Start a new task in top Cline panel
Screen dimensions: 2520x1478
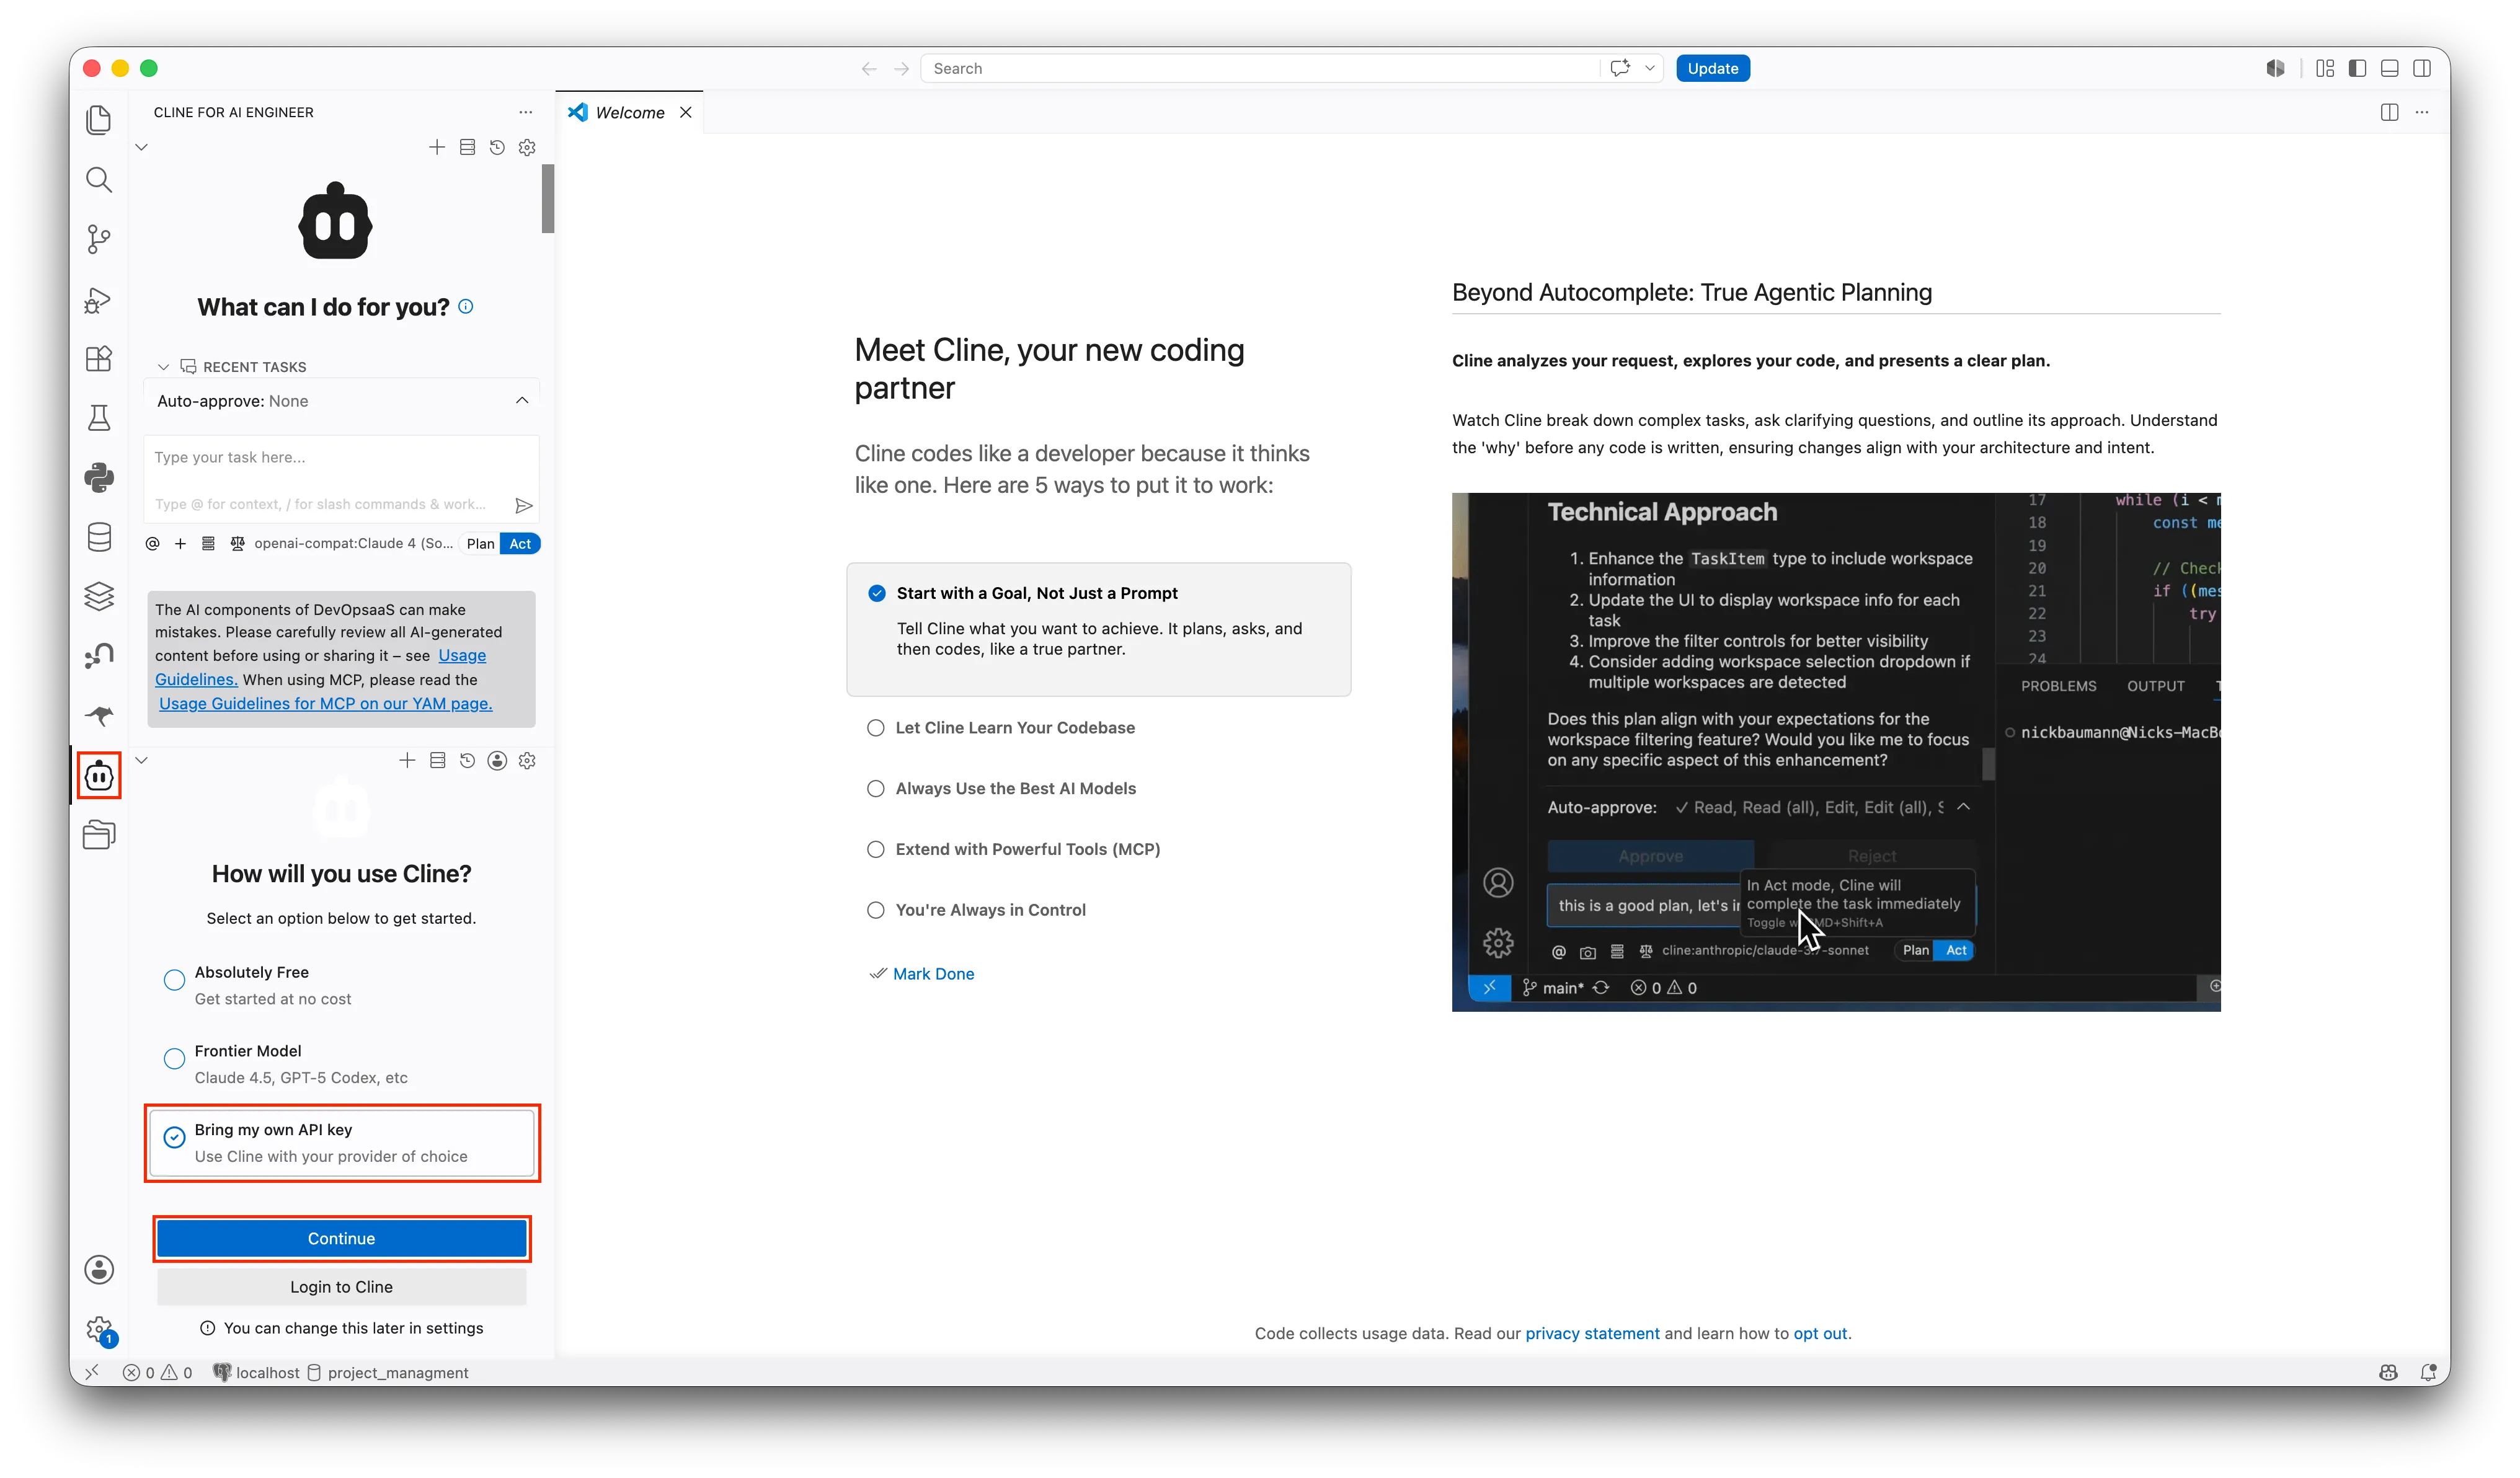[436, 147]
